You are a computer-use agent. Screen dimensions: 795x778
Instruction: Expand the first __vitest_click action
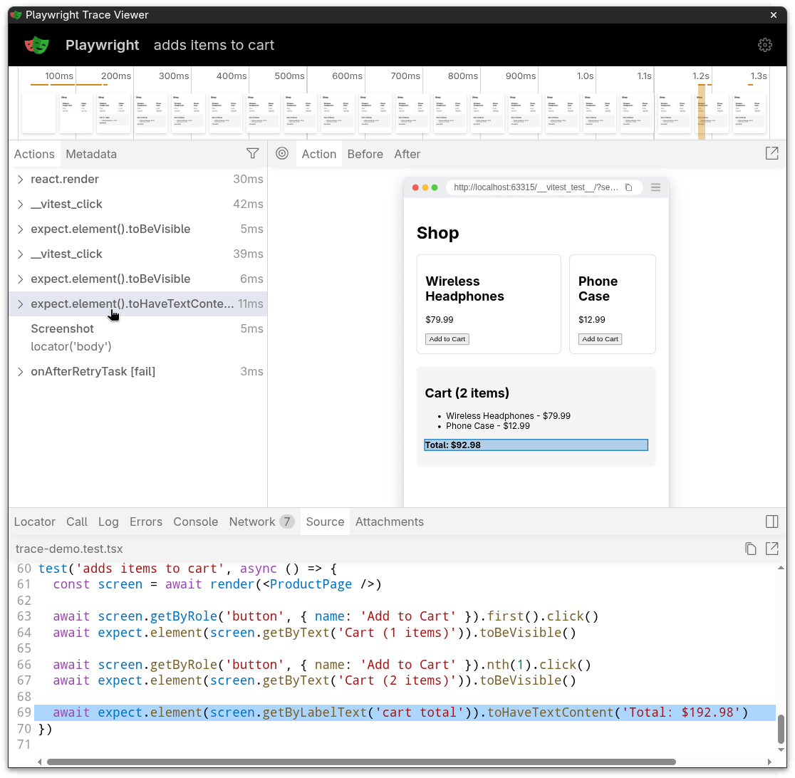click(x=20, y=204)
